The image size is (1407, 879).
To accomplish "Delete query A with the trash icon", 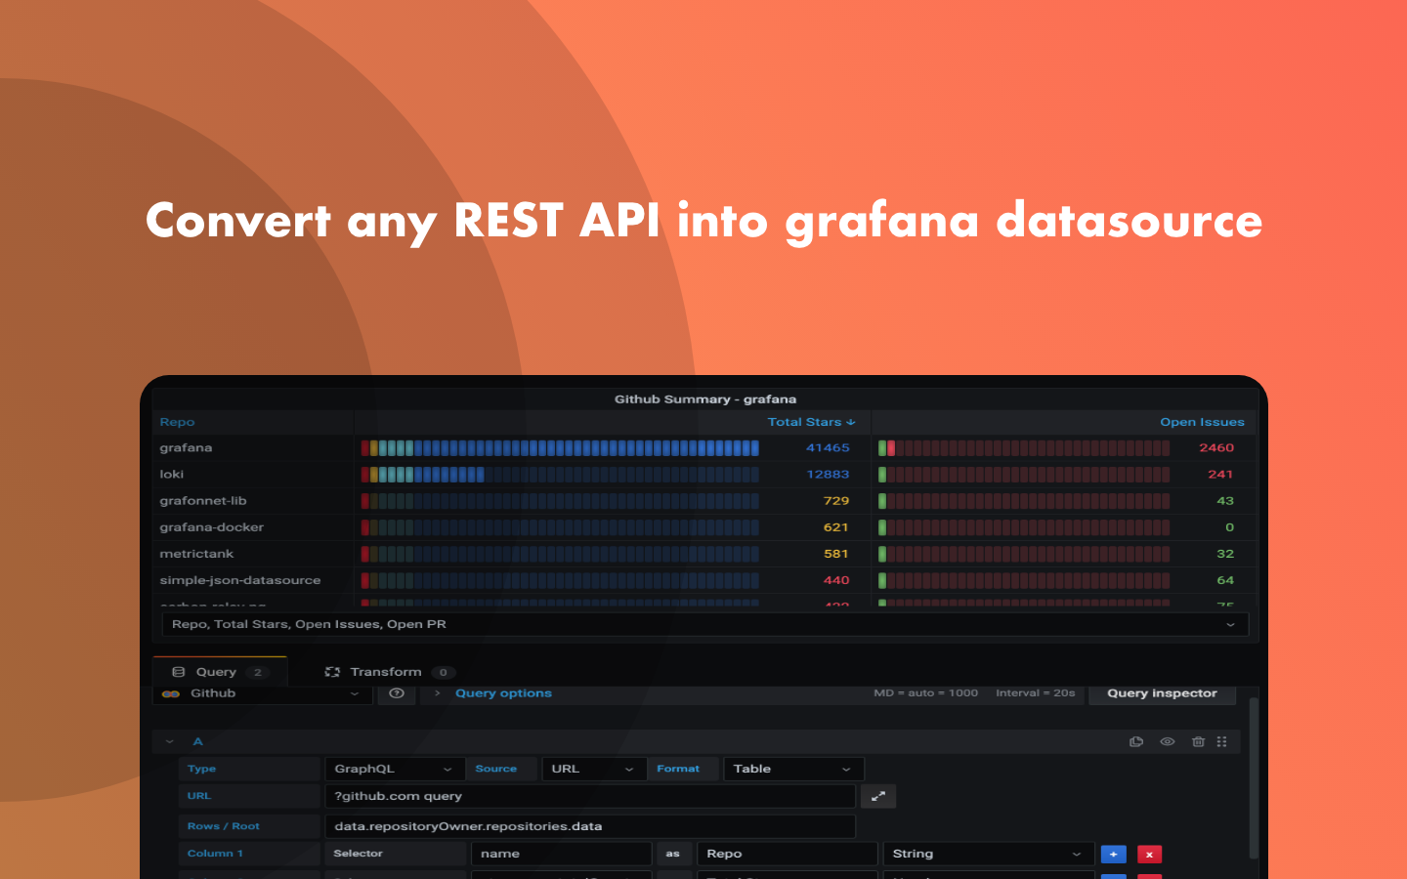I will point(1198,741).
